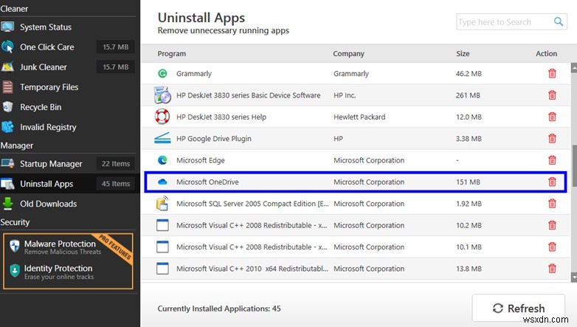Sort by the Size column header
The image size is (577, 327).
point(463,53)
